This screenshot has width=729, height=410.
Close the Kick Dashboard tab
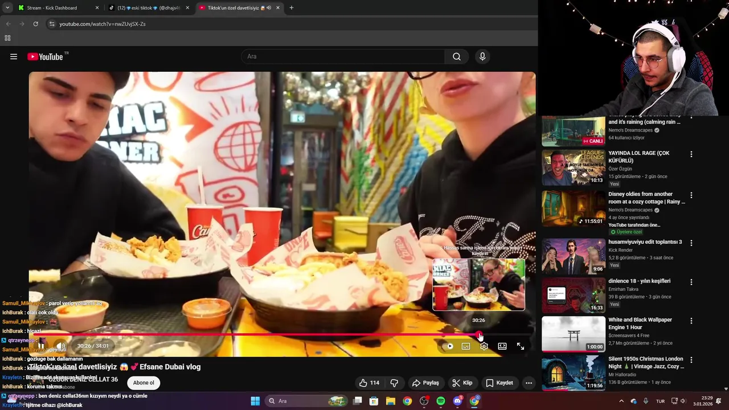point(97,8)
